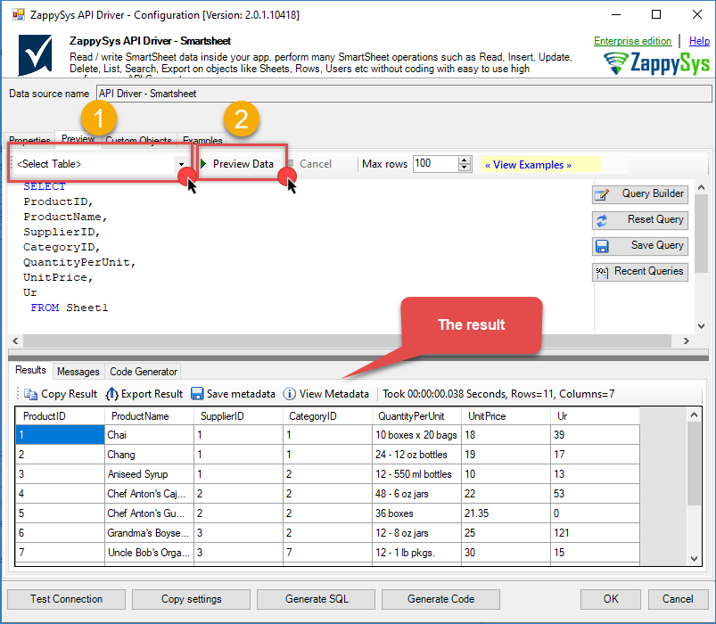This screenshot has width=716, height=624.
Task: Switch to the Messages tab
Action: click(78, 372)
